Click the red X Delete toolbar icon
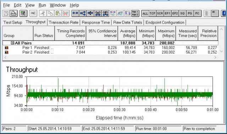The width and height of the screenshot is (227, 134). click(65, 13)
